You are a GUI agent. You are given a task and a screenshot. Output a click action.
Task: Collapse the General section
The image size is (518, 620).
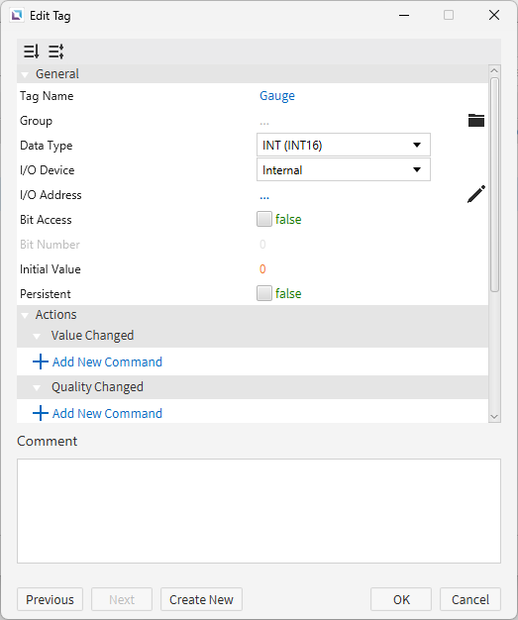pyautogui.click(x=25, y=74)
